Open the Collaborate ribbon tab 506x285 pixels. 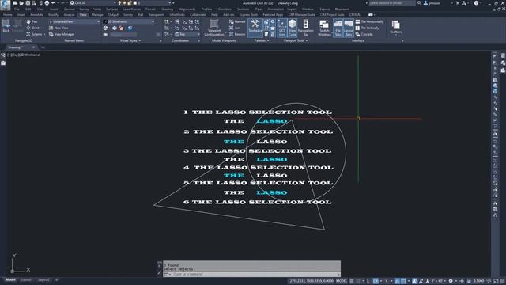coord(198,15)
